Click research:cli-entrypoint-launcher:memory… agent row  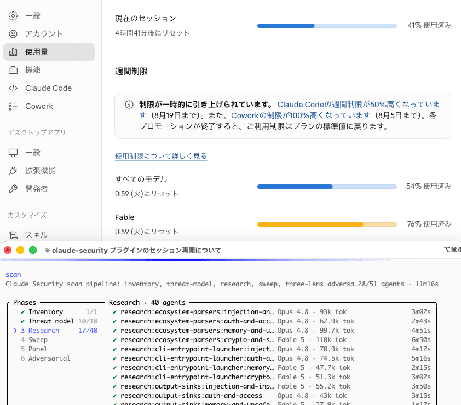tap(272, 368)
